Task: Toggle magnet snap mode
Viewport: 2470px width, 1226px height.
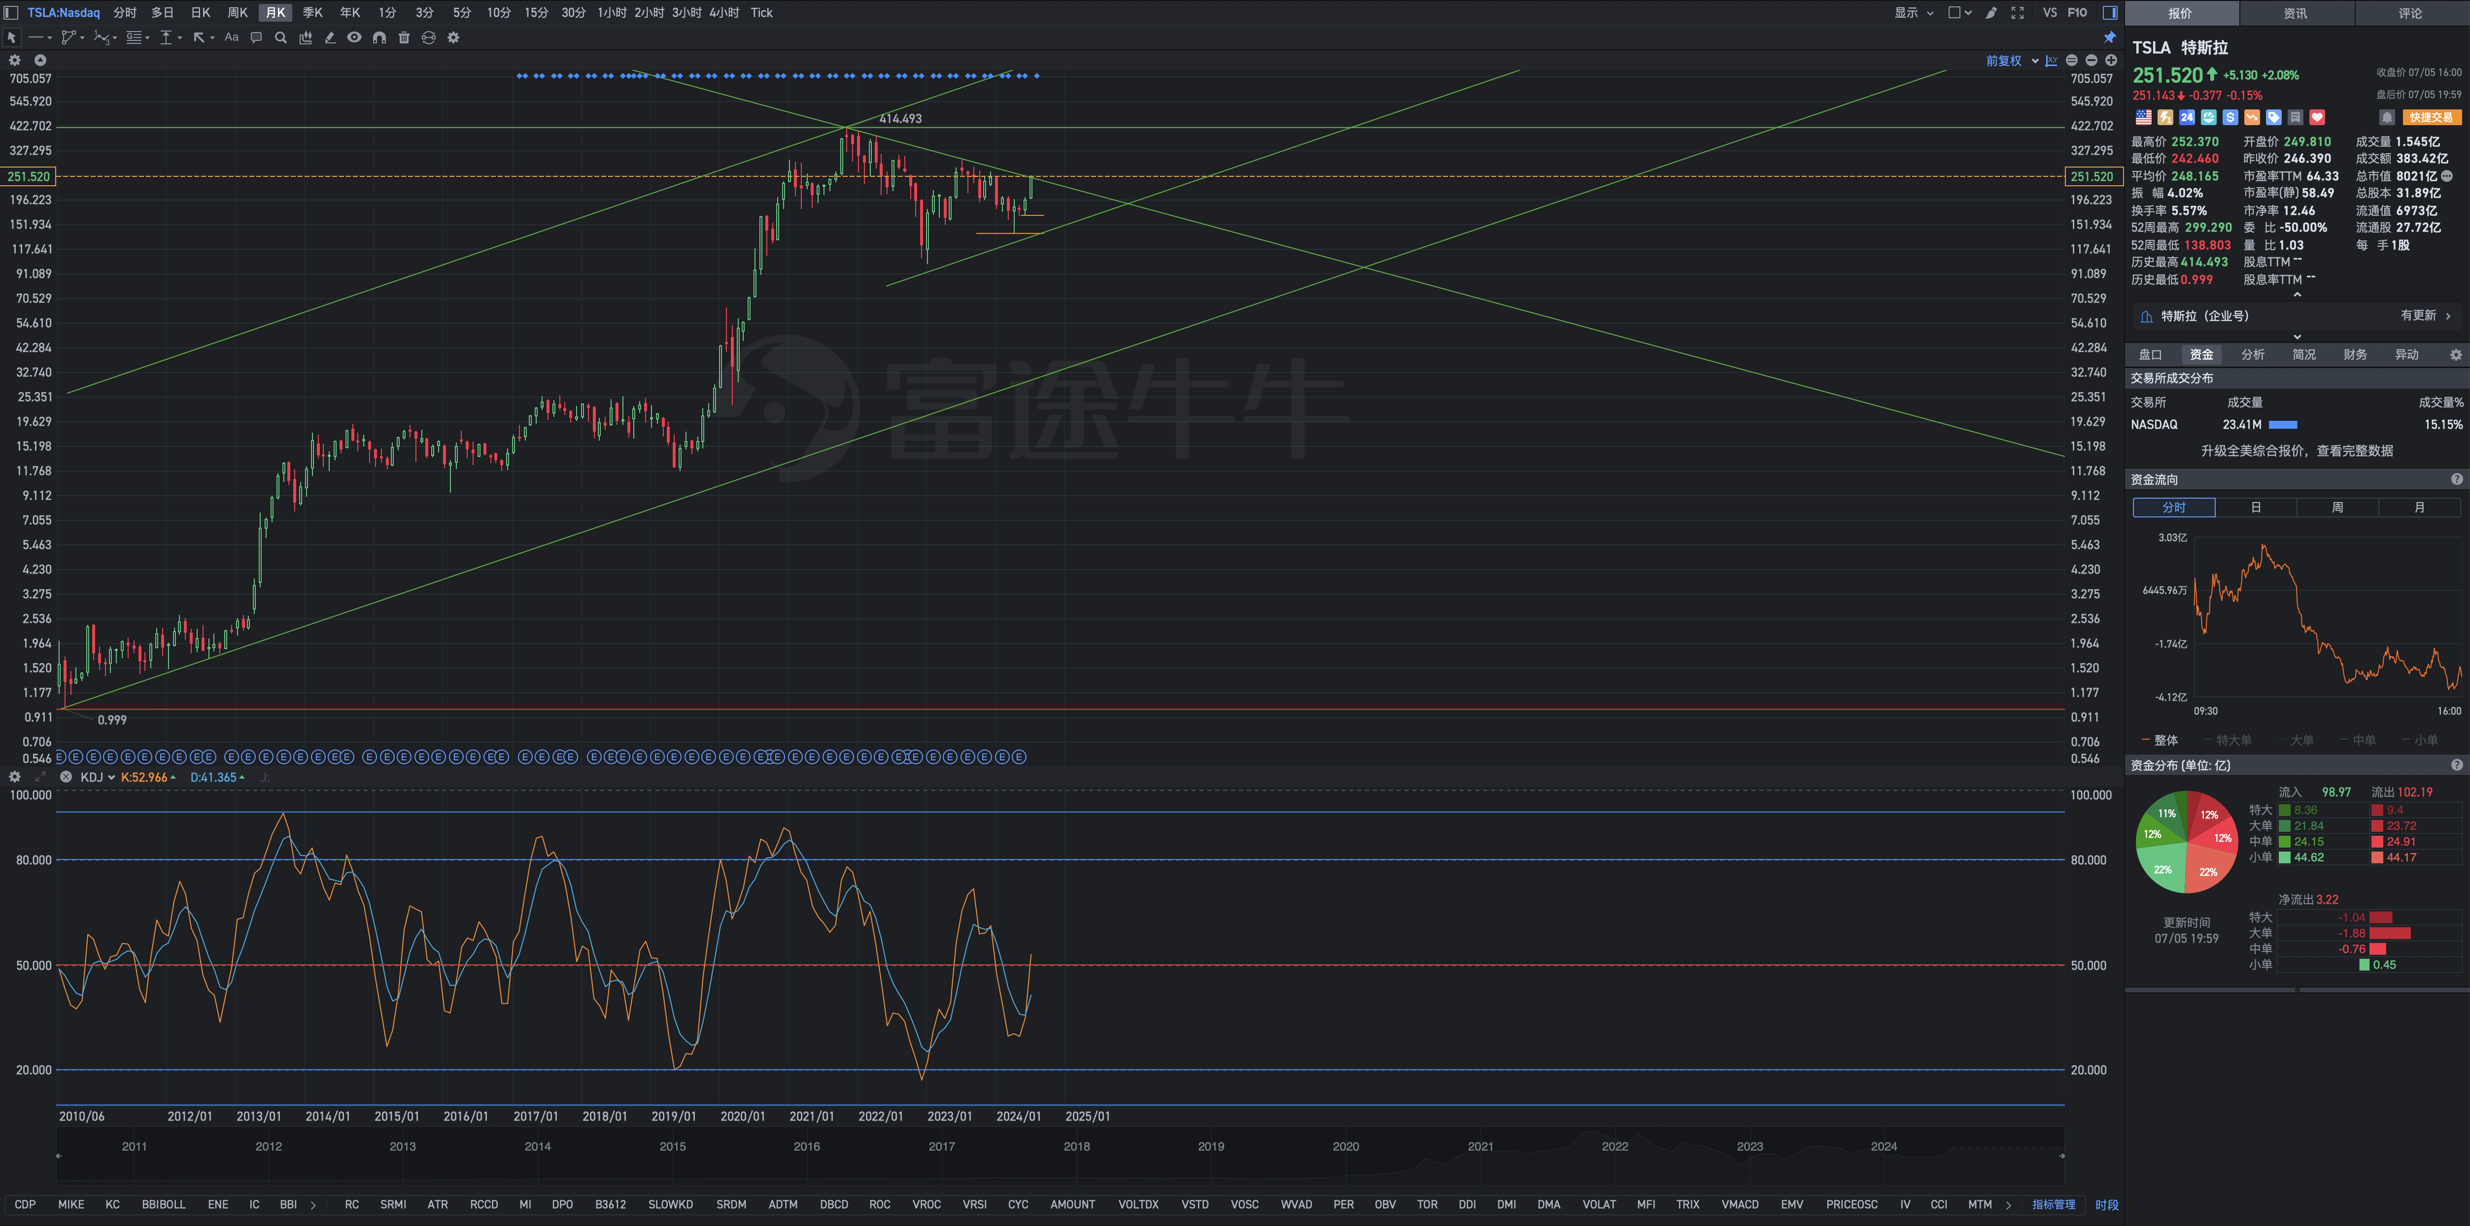Action: tap(379, 37)
